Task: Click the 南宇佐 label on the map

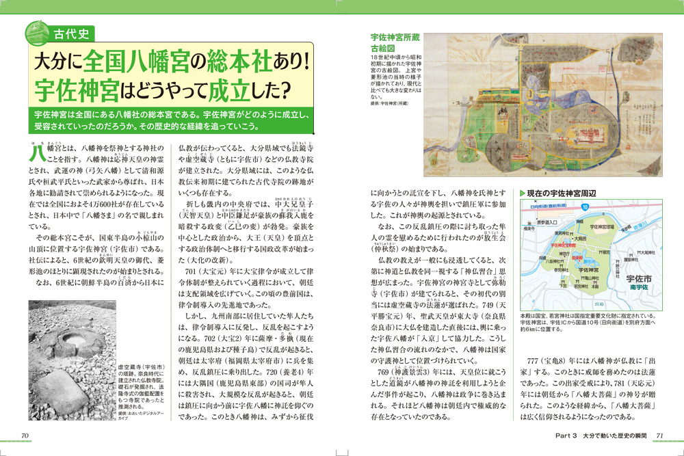Action: 639,287
